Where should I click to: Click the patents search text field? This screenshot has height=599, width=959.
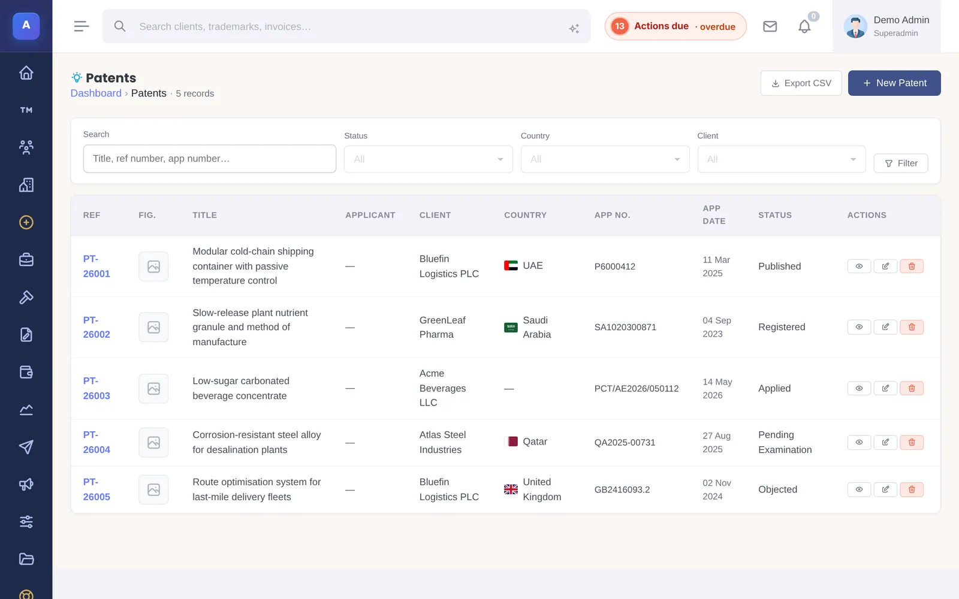pos(209,159)
